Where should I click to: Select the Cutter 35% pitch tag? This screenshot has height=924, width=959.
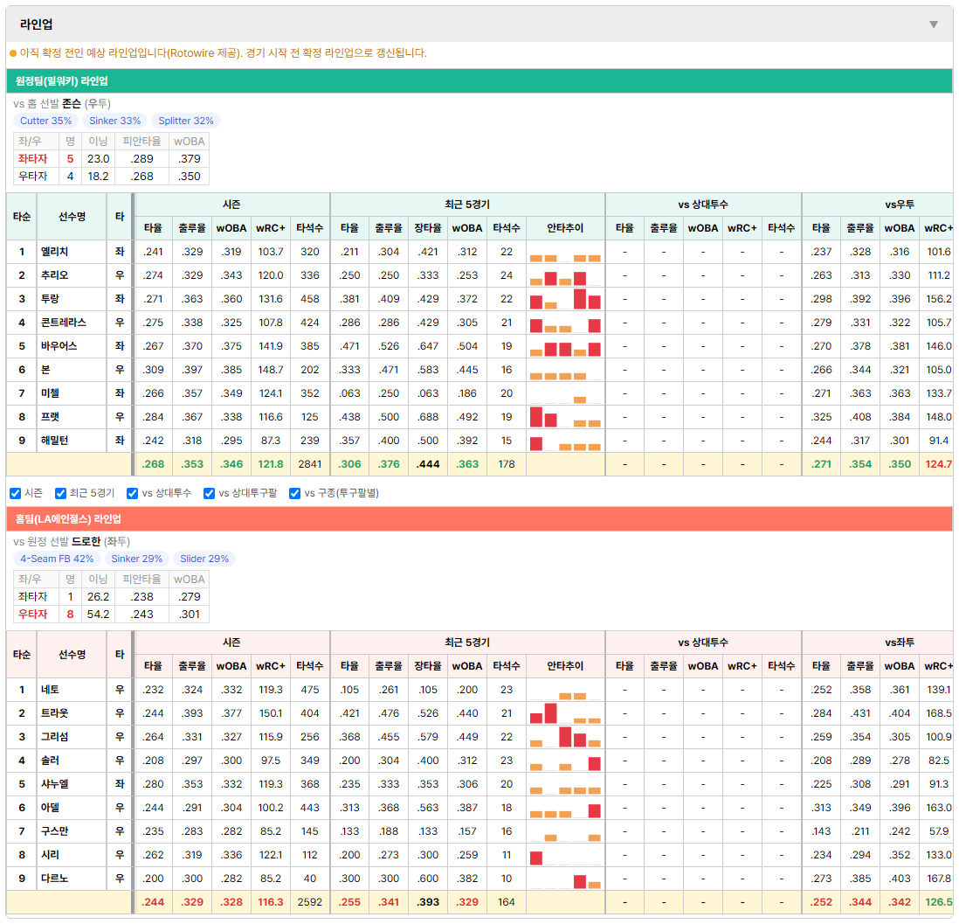point(46,121)
